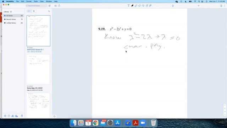The image size is (227, 128).
Task: Open the sidebar trash icon
Action: [x=22, y=116]
